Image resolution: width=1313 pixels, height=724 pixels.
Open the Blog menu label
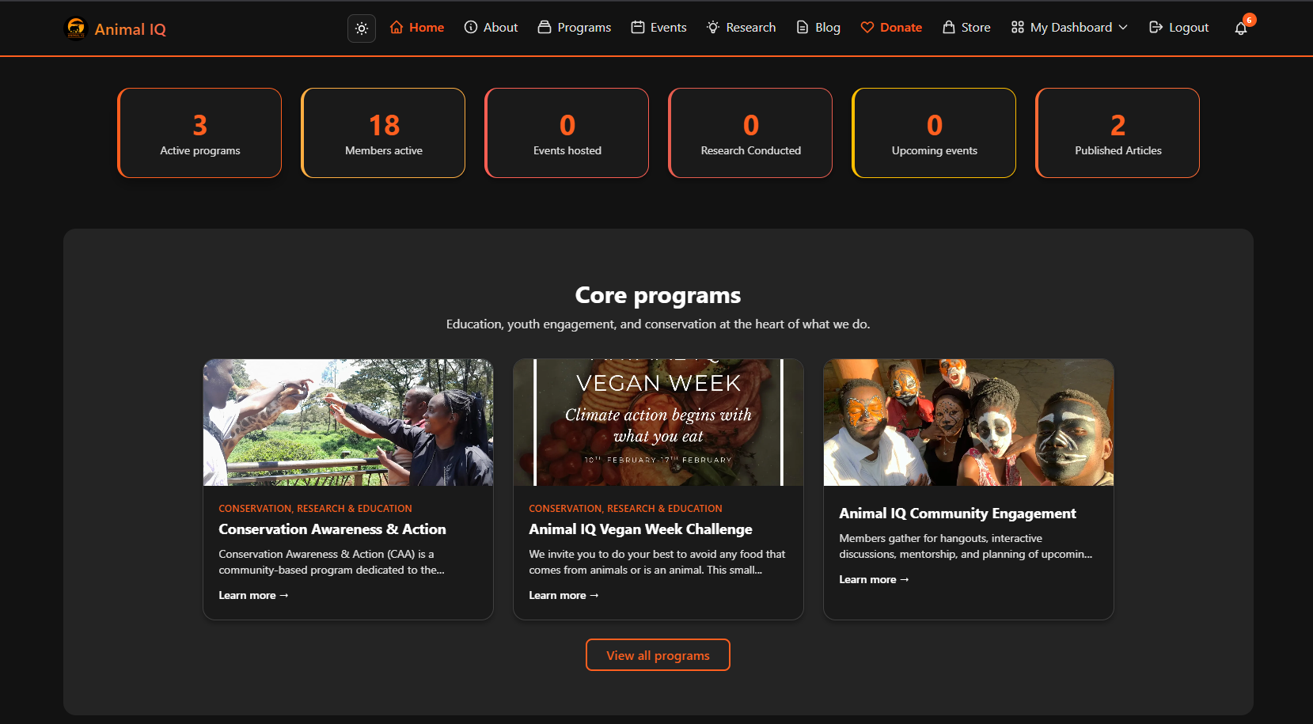click(x=828, y=28)
